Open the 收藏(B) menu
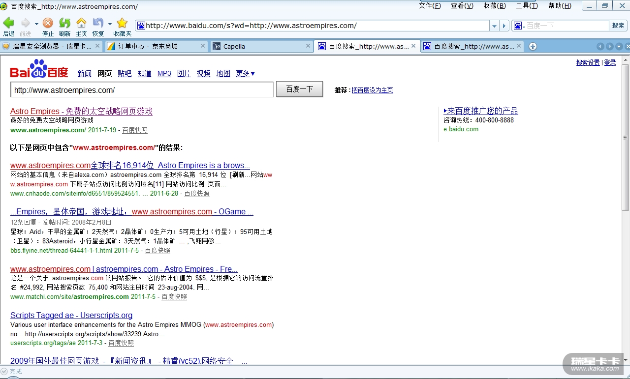 pos(495,6)
